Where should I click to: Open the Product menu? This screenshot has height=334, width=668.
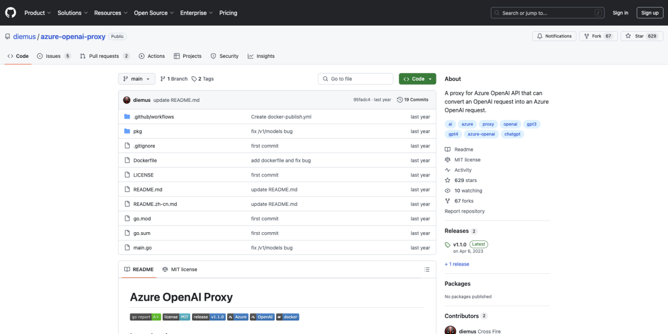[38, 13]
